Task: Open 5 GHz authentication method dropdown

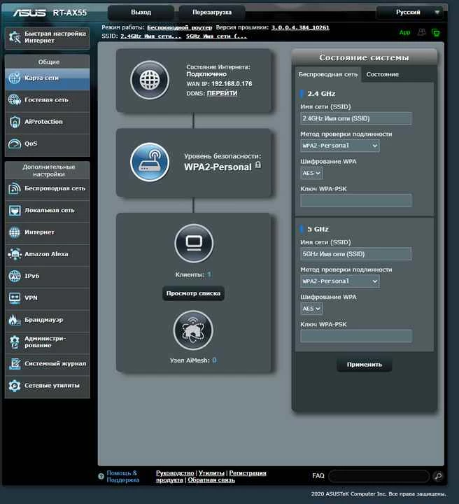Action: tap(340, 281)
